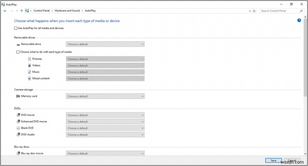Image resolution: width=308 pixels, height=166 pixels.
Task: Click the Memory card camera icon
Action: [x=18, y=96]
